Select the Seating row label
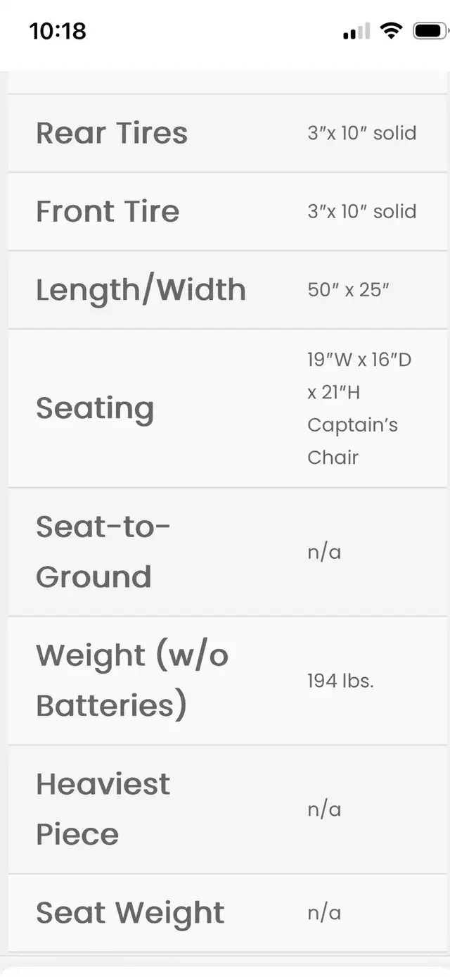Viewport: 450px width, 977px height. (x=95, y=408)
